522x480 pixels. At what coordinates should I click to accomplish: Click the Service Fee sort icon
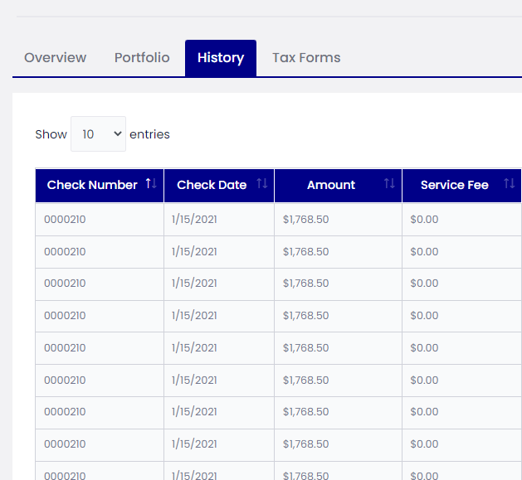pos(509,184)
